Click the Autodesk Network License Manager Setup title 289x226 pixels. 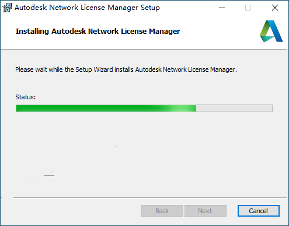87,8
